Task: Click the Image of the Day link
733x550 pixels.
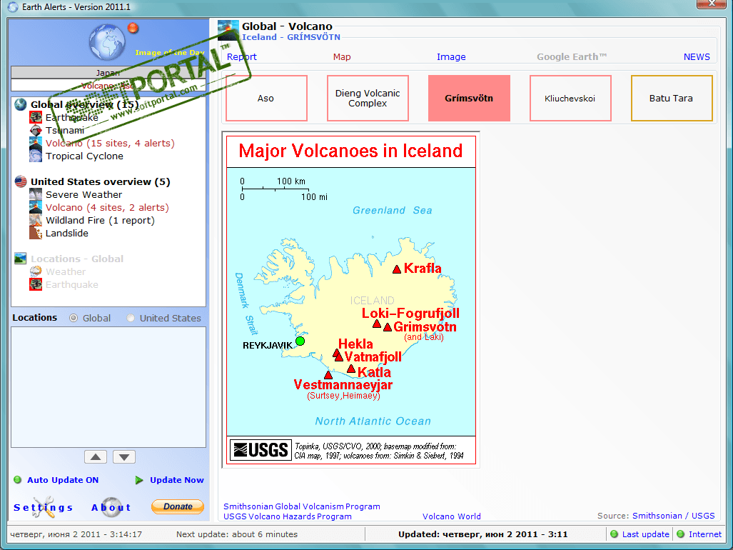Action: [x=170, y=52]
